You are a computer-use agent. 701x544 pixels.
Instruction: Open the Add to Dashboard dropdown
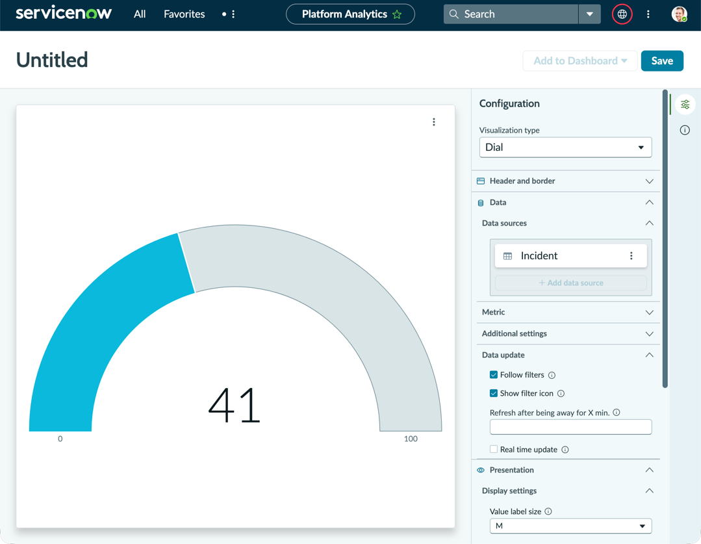pos(580,61)
